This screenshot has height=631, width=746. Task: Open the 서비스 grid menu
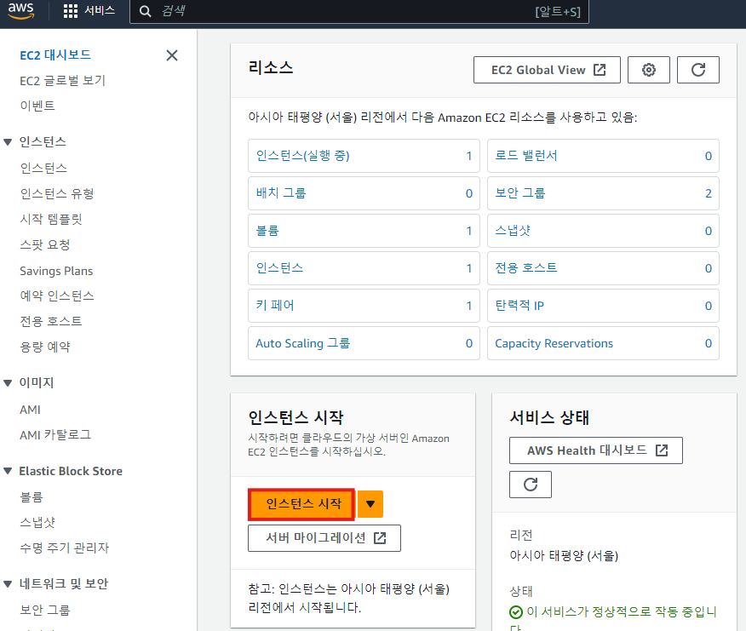point(89,10)
